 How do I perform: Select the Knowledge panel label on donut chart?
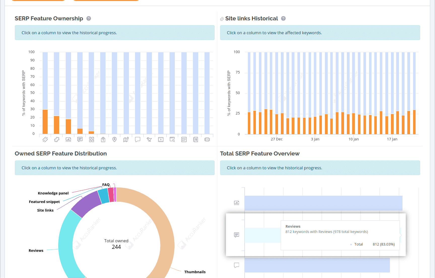pos(53,193)
